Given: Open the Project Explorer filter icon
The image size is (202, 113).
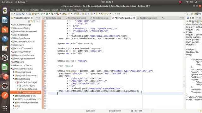Looking at the screenshot, I should [x=34, y=21].
